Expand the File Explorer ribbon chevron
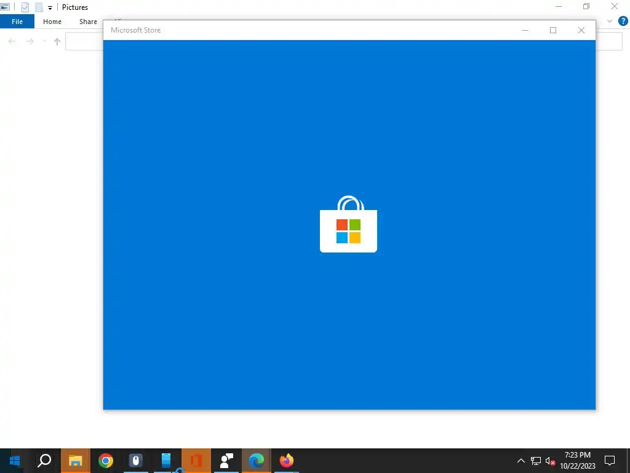 [x=610, y=22]
